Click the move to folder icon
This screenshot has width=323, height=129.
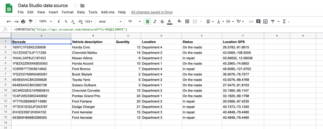point(82,5)
